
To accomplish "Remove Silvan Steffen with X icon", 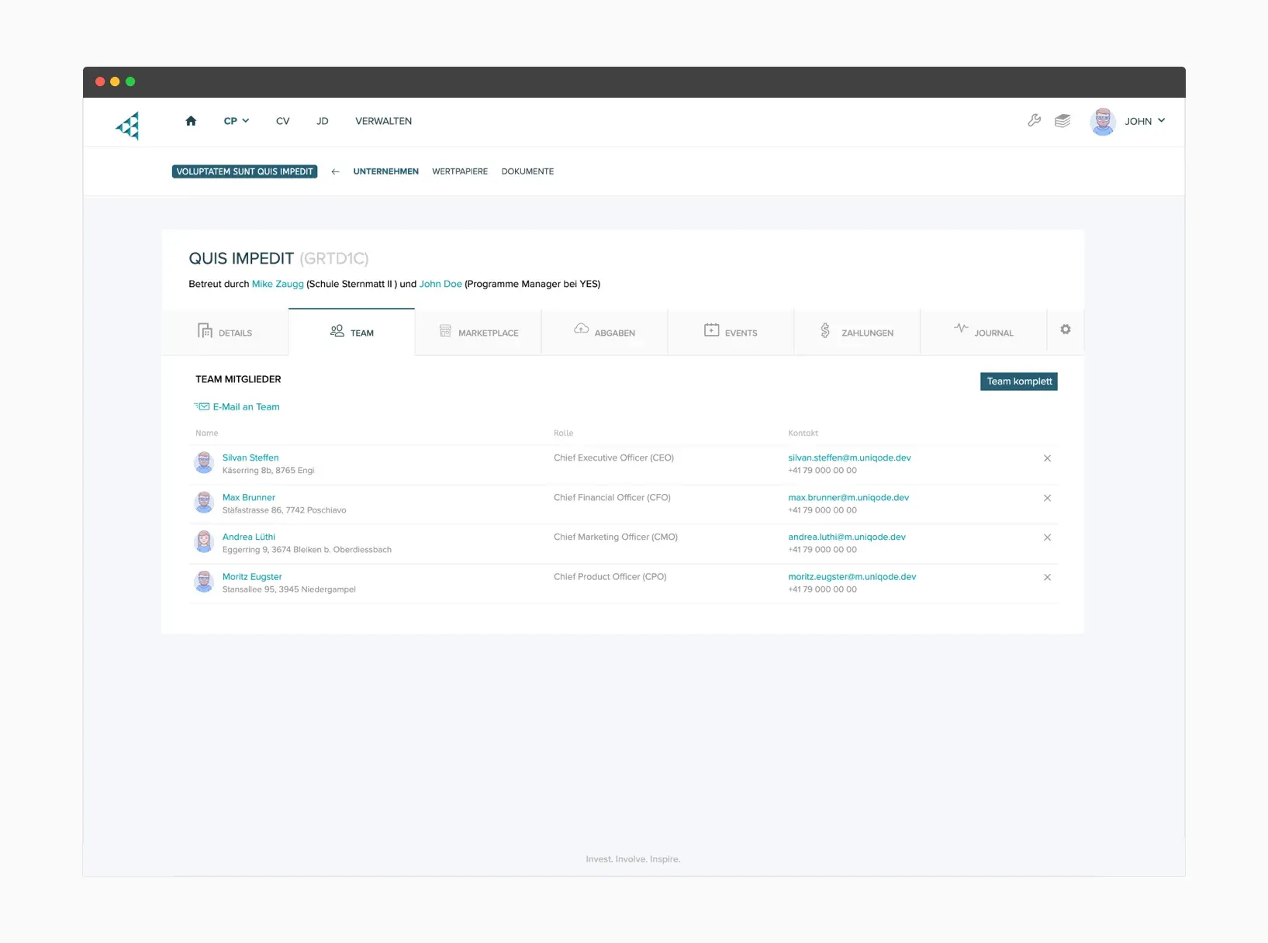I will [x=1047, y=458].
